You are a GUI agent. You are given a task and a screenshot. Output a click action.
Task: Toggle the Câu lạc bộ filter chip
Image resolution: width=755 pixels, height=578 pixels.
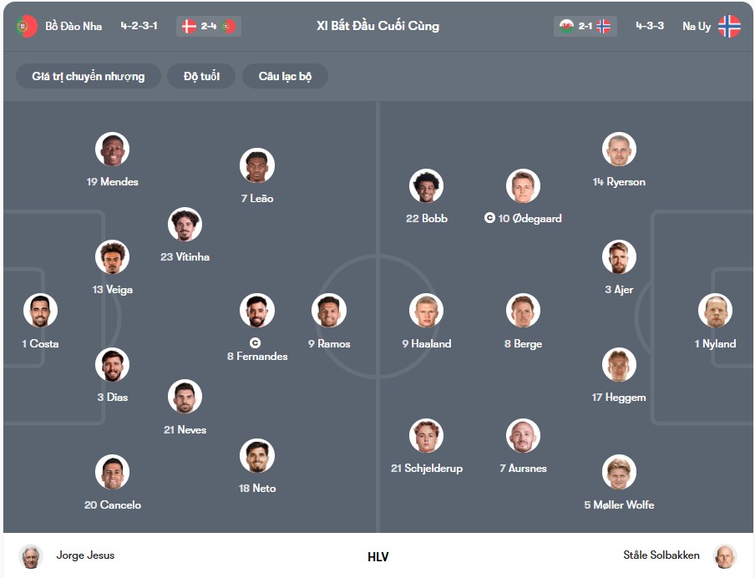pos(285,76)
